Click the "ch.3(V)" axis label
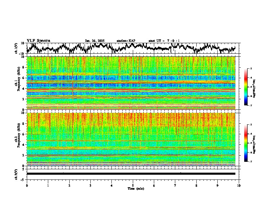 pos(16,175)
